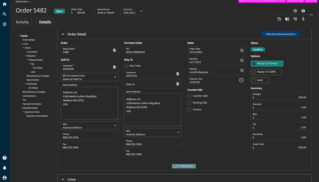Switch to the Activity tab
The width and height of the screenshot is (319, 182).
point(22,22)
